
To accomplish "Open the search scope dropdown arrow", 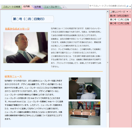I will [130, 6].
